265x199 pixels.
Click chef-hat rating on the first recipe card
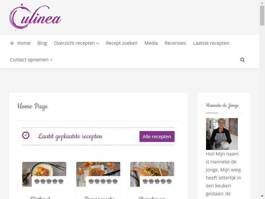click(49, 181)
